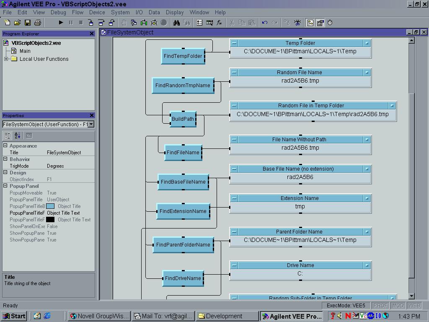The width and height of the screenshot is (429, 322).
Task: Click the Function (fx) toolbar icon
Action: (219, 23)
